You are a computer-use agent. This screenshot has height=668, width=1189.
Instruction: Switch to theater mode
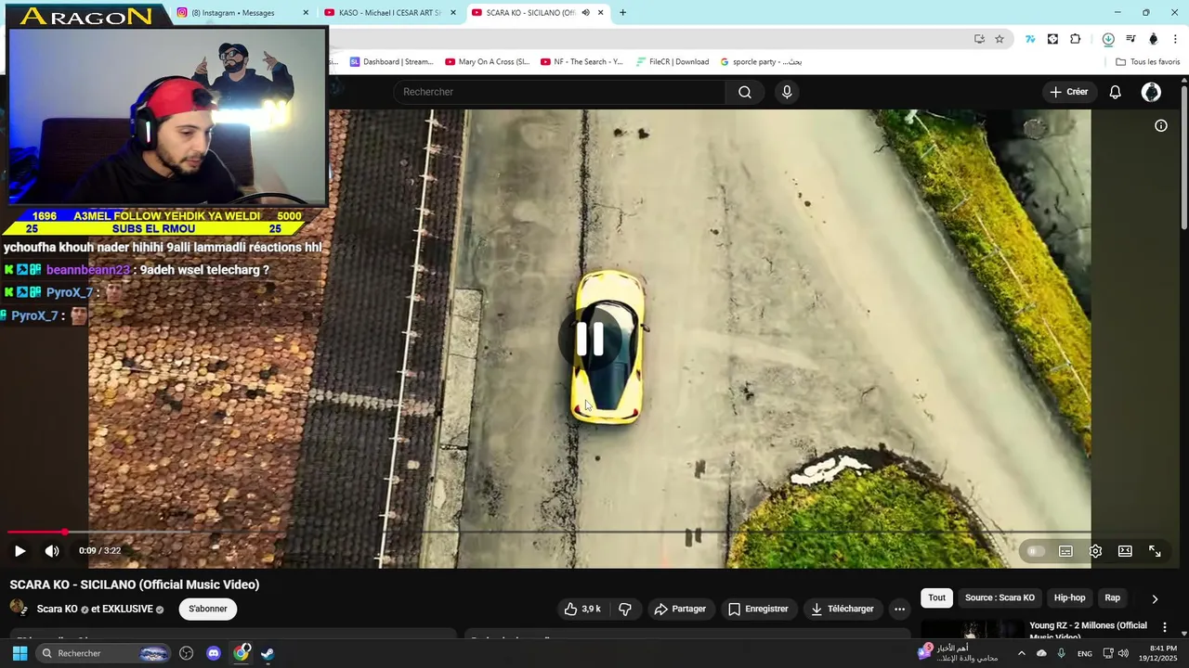tap(1125, 551)
